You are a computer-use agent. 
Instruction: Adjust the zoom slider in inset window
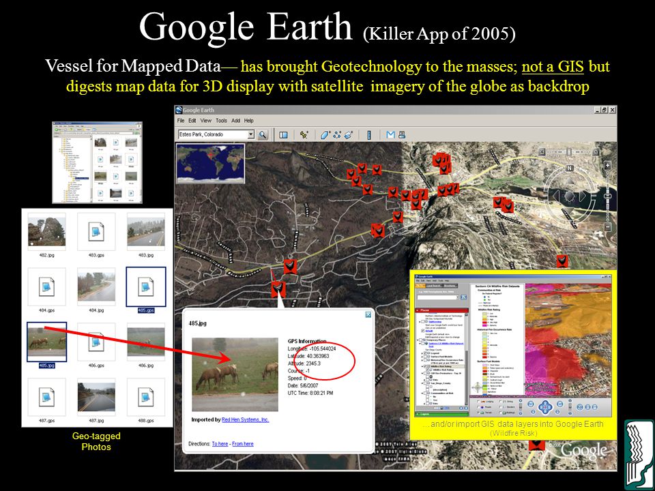(x=521, y=406)
